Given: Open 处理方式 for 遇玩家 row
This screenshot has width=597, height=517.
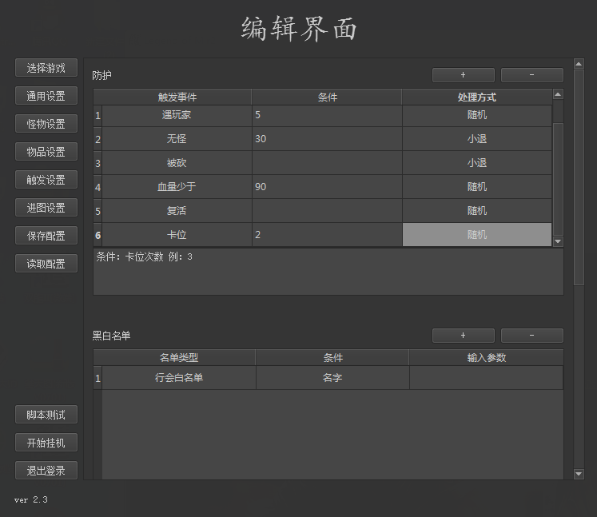Looking at the screenshot, I should point(477,115).
